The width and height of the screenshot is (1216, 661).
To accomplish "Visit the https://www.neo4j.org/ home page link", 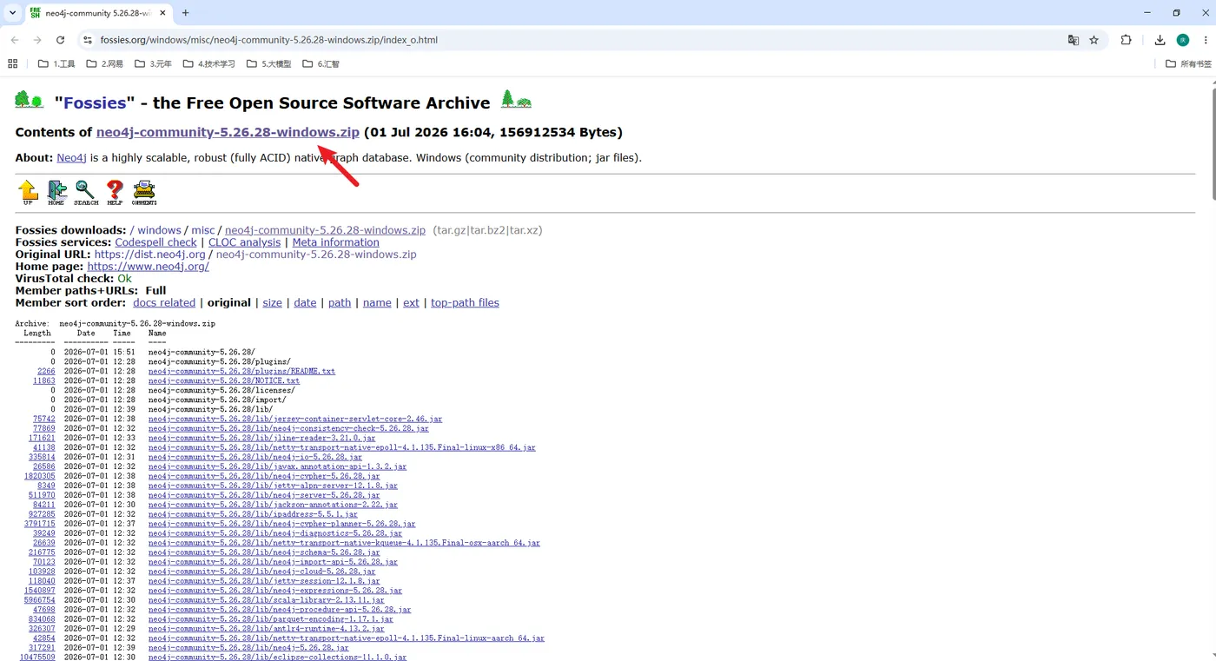I will [x=149, y=267].
